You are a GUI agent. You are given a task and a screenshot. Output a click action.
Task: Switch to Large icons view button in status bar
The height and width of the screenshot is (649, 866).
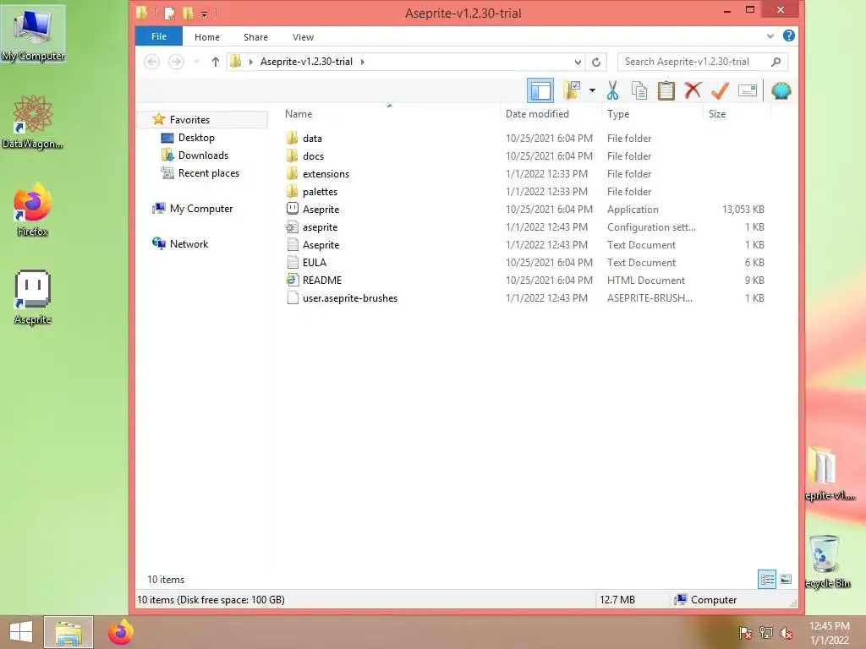(786, 579)
